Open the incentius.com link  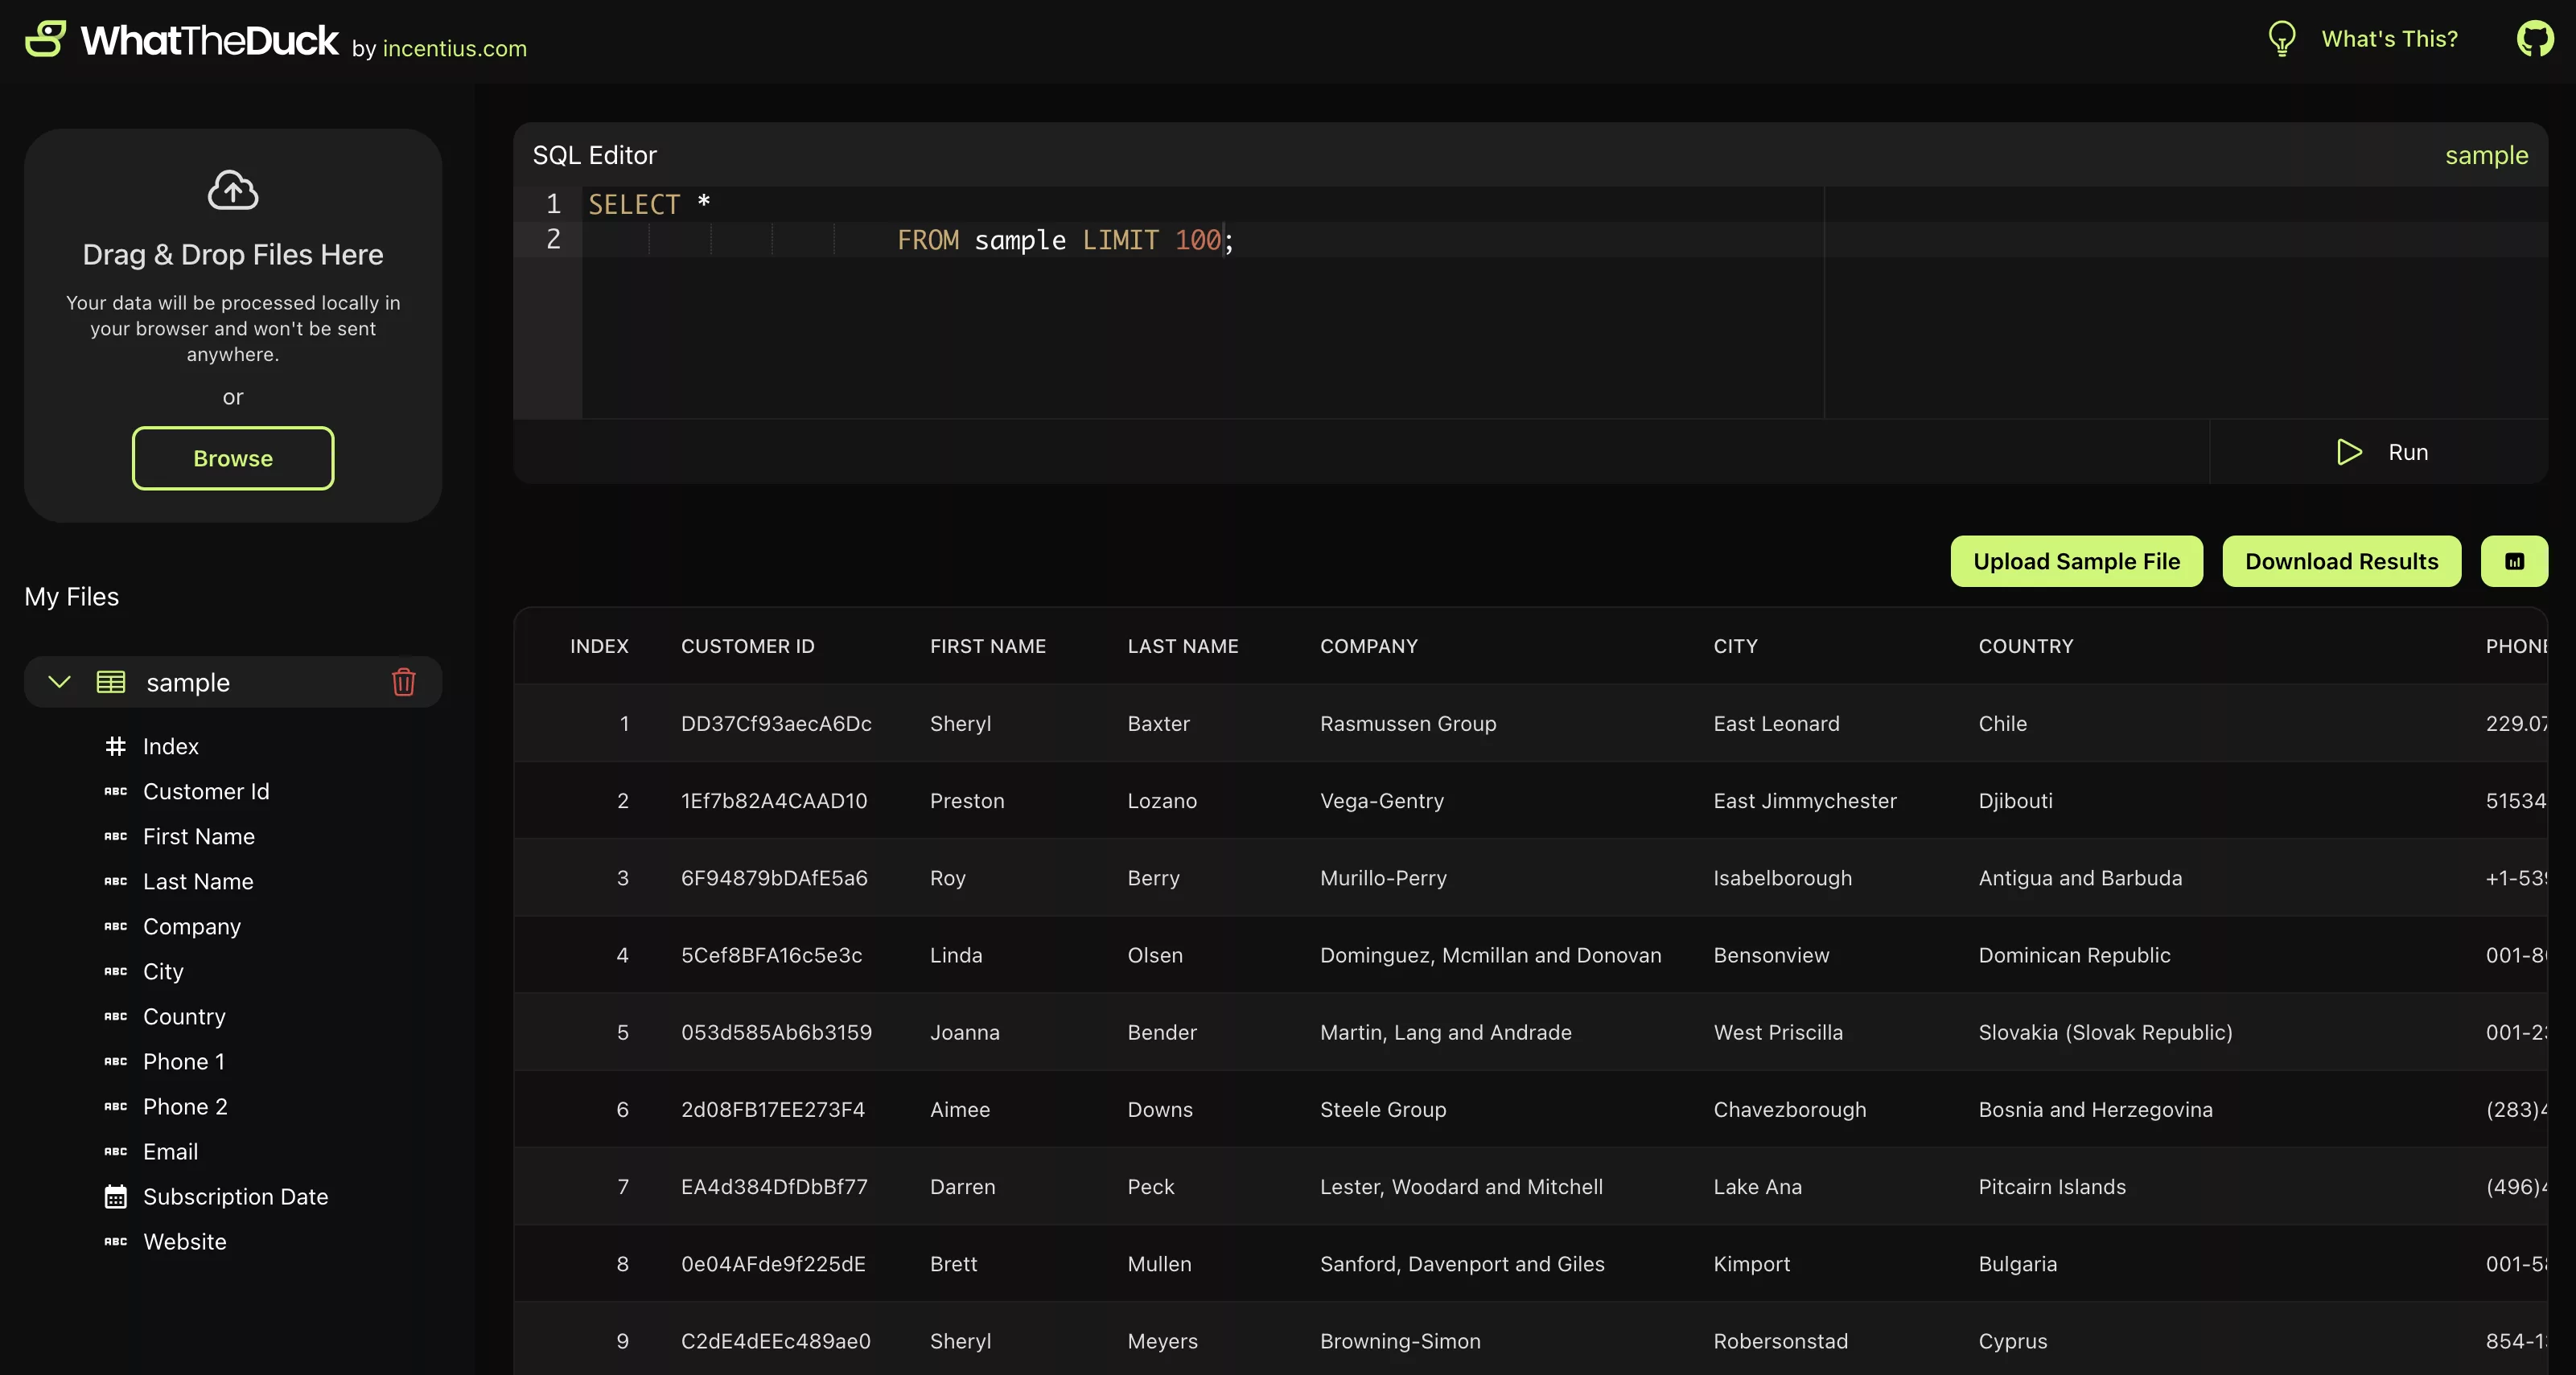pyautogui.click(x=454, y=48)
